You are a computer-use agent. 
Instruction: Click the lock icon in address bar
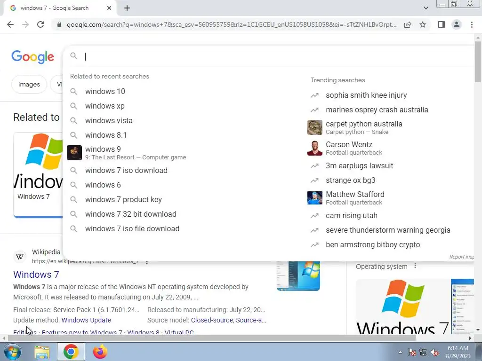[x=59, y=24]
